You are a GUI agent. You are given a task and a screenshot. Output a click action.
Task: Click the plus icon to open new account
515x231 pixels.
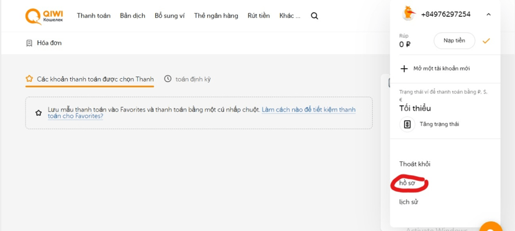404,69
